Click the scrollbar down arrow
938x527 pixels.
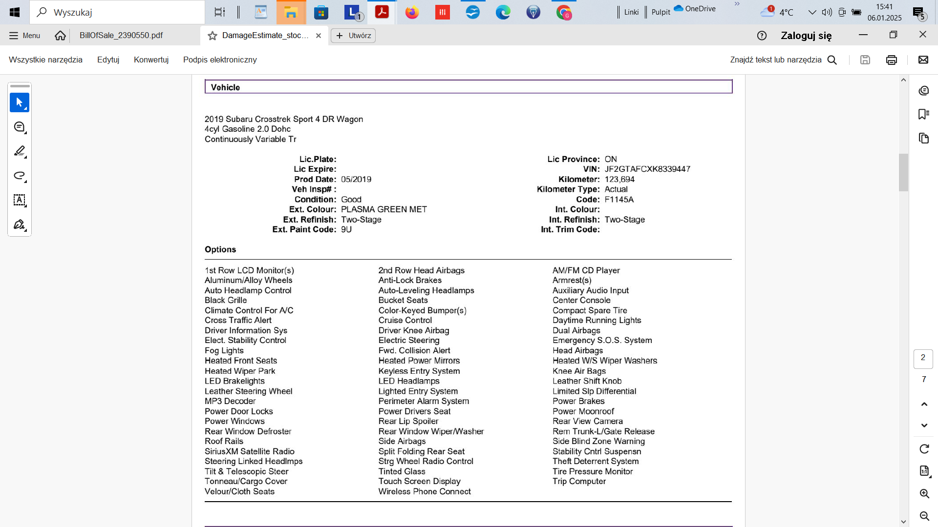click(x=903, y=522)
